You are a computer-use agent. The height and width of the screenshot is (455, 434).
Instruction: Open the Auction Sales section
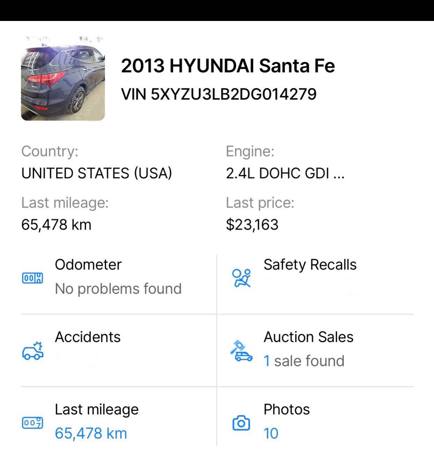coord(308,337)
